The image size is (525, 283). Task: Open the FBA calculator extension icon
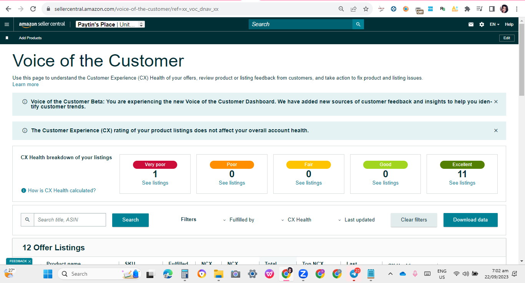[x=430, y=9]
